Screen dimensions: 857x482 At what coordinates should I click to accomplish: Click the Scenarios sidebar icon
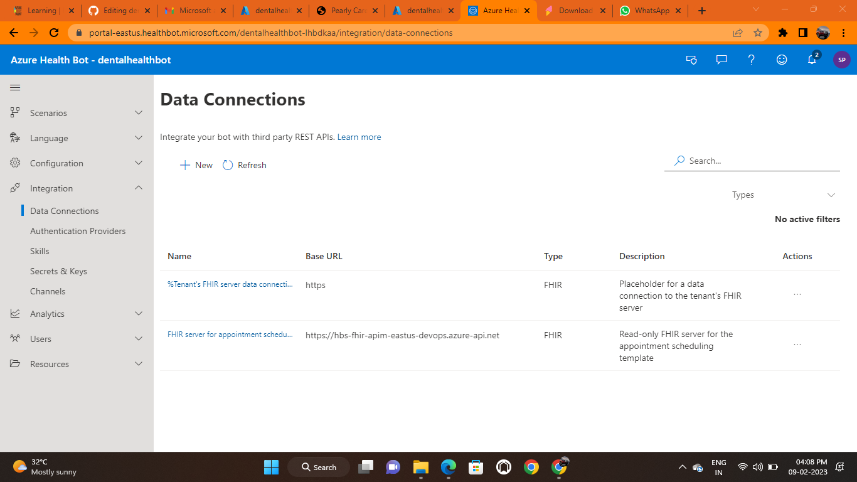(x=15, y=113)
